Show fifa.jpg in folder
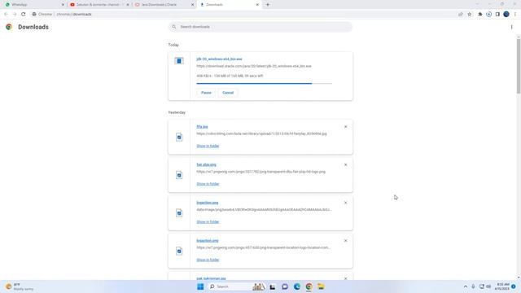The height and width of the screenshot is (293, 521). [208, 146]
